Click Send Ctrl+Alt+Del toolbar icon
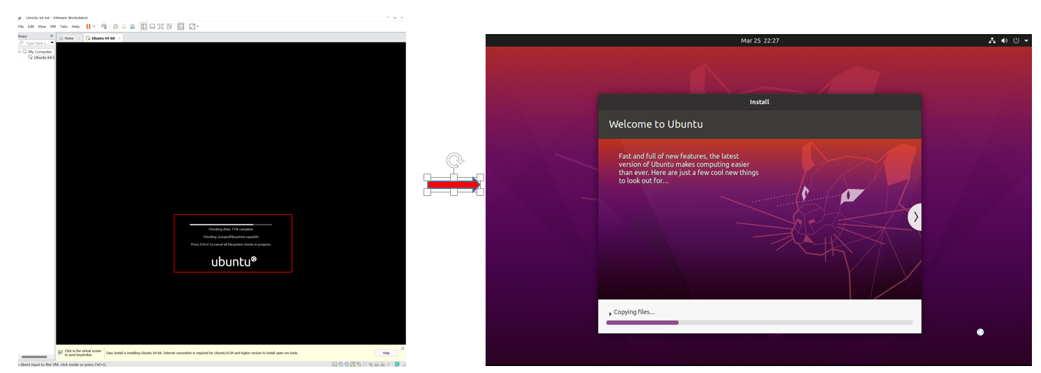The height and width of the screenshot is (373, 1041). pyautogui.click(x=104, y=26)
